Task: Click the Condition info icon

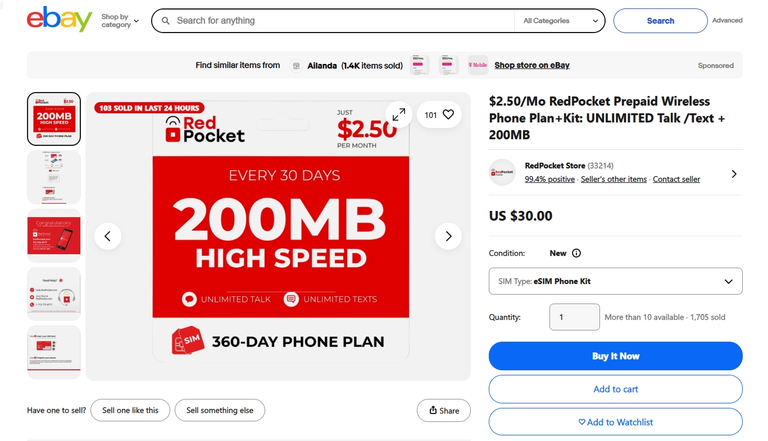Action: click(576, 253)
